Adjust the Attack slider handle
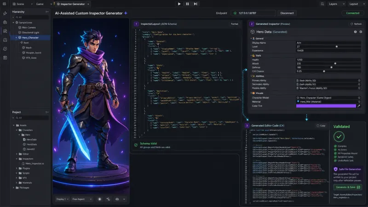 point(335,63)
